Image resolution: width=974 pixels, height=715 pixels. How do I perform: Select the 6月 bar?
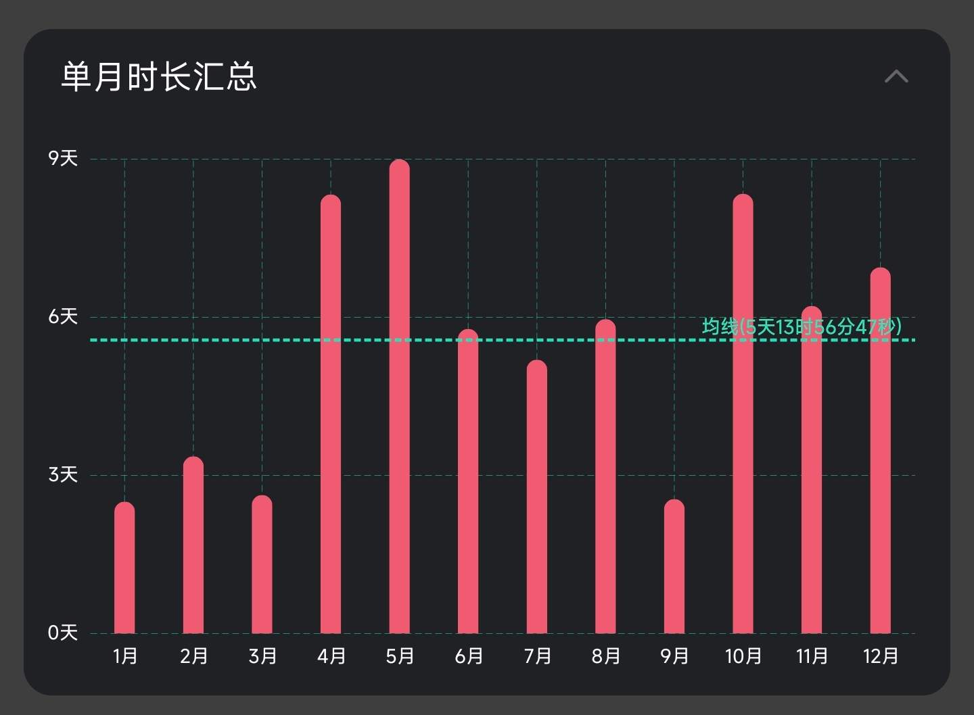[468, 481]
